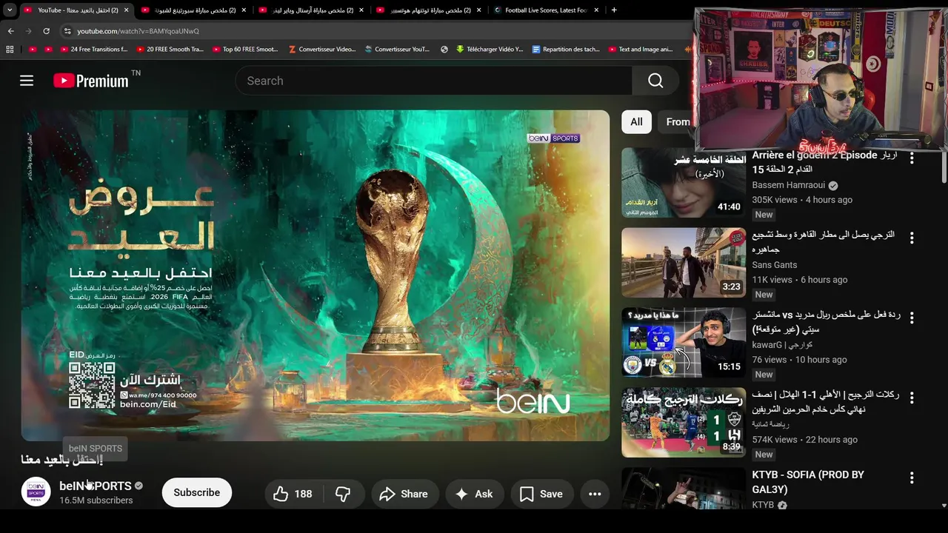
Task: Select the From filter chip
Action: tap(677, 121)
